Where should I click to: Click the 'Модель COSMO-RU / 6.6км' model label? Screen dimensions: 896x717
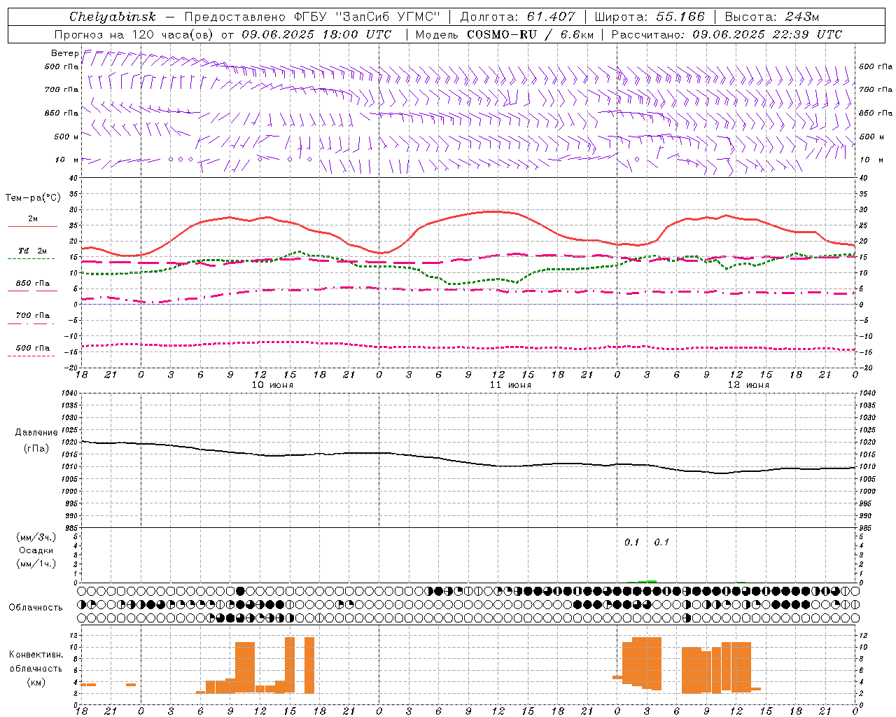coord(505,34)
